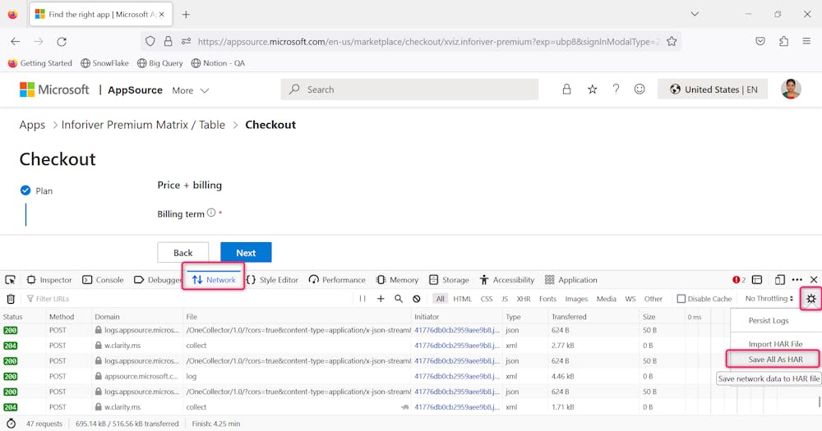822x431 pixels.
Task: Open the Firefox application menu
Action: point(806,41)
